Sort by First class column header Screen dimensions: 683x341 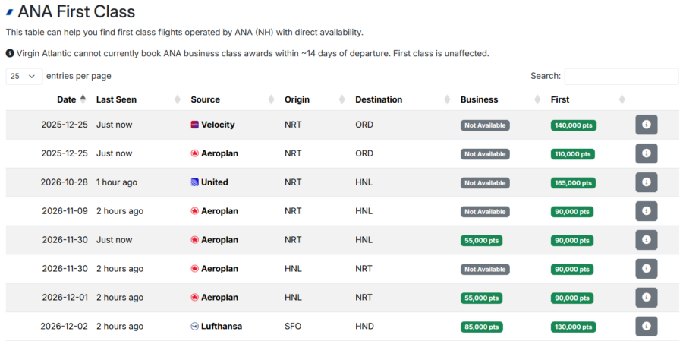tap(560, 99)
